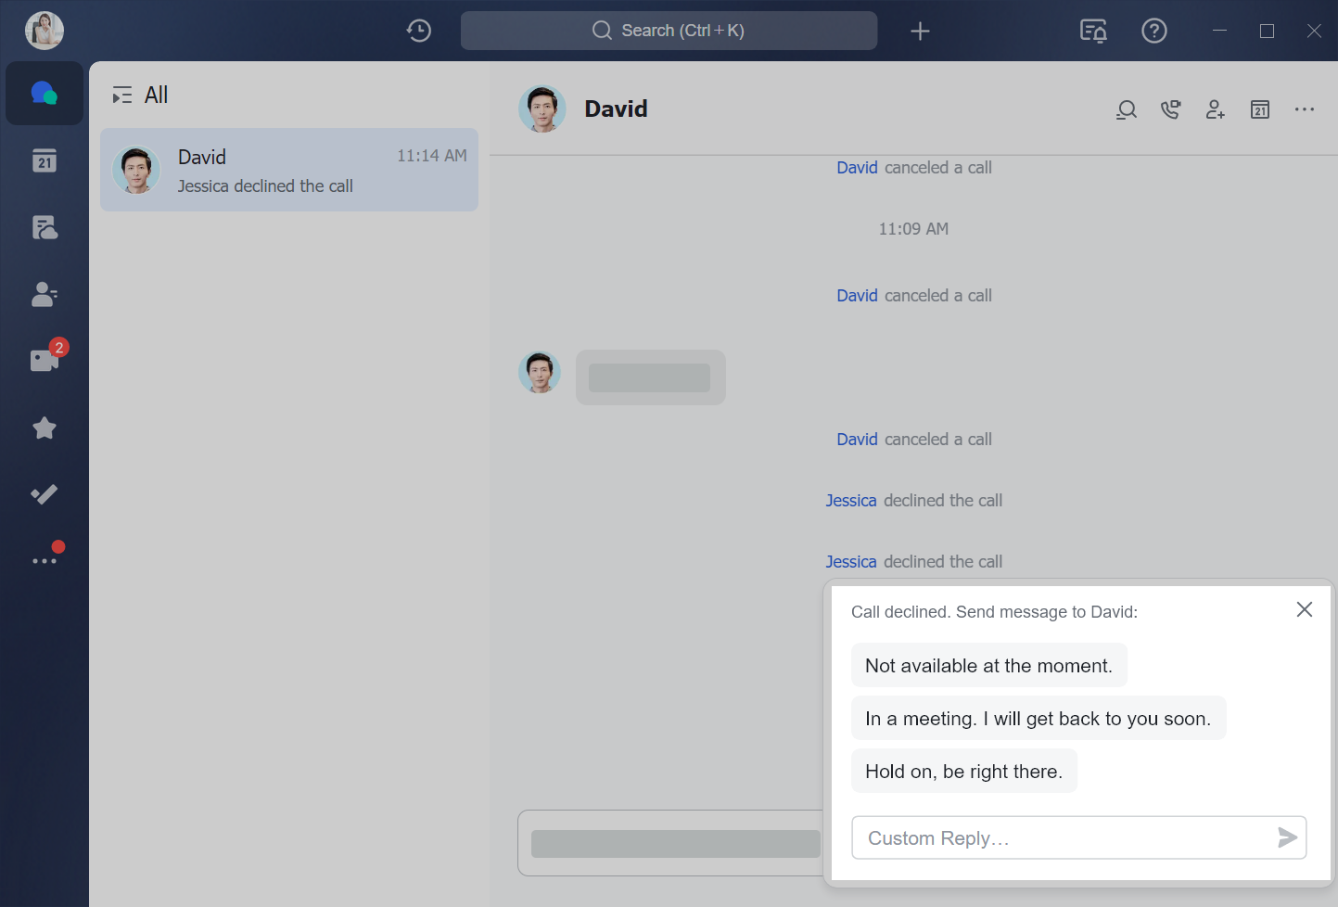Collapse the conversation list filter
Screen dimensions: 1338x907
point(121,94)
